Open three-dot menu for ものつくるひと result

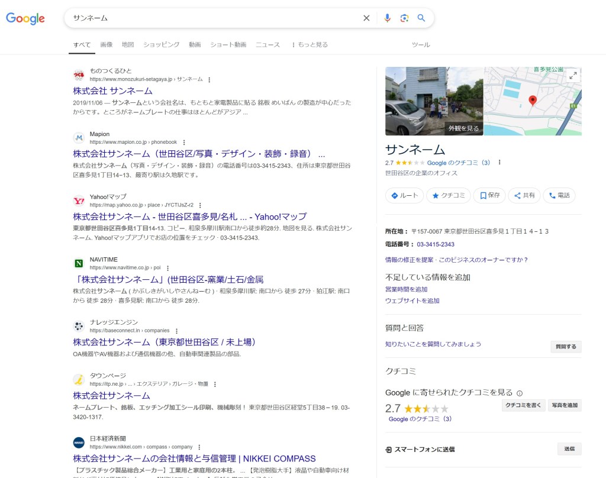(x=209, y=79)
